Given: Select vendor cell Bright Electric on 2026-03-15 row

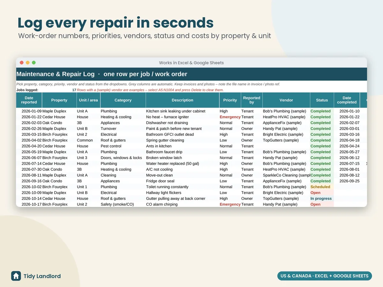Looking at the screenshot, I should click(x=286, y=135).
